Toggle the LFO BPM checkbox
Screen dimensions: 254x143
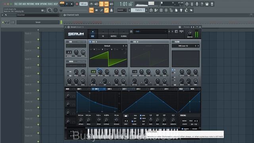point(140,116)
